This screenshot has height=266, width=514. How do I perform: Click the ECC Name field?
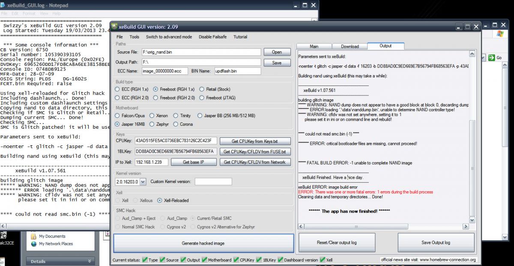pyautogui.click(x=164, y=71)
